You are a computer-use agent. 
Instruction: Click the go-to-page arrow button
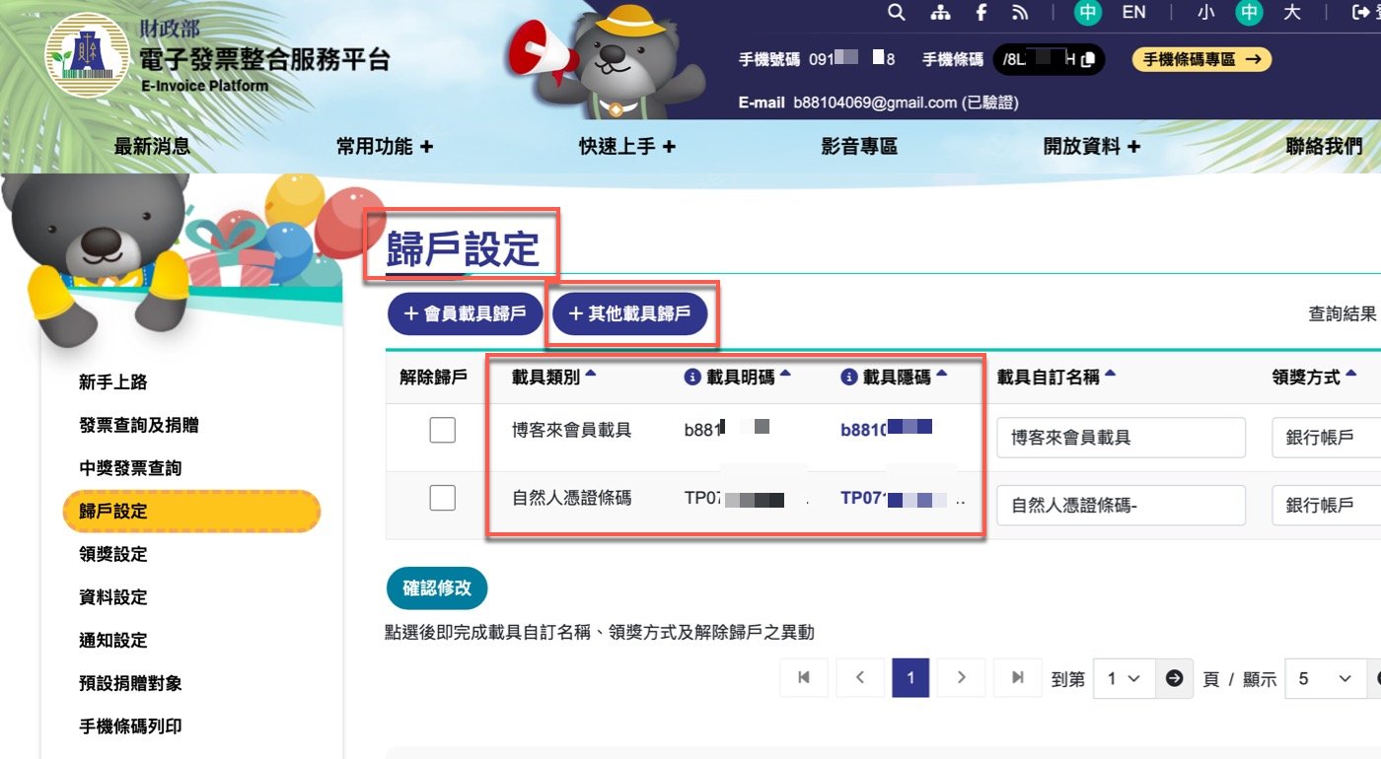coord(1174,679)
